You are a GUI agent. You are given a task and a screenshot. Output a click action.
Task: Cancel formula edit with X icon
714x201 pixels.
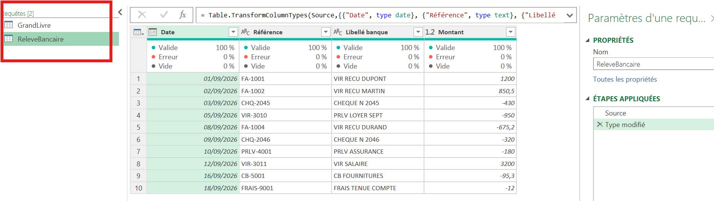[x=142, y=15]
